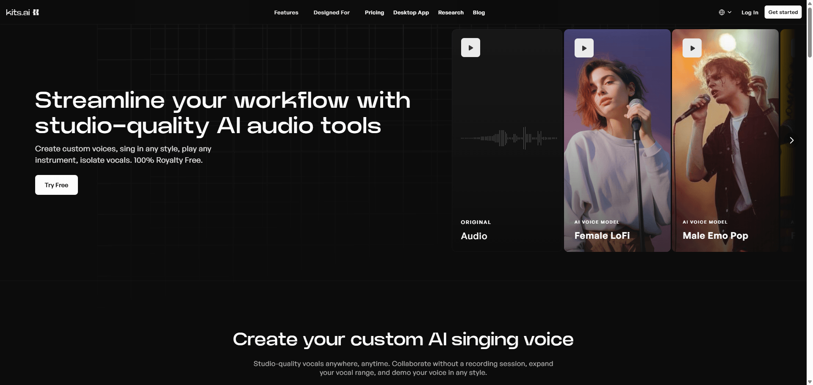This screenshot has height=385, width=813.
Task: Open the Features menu
Action: [286, 13]
